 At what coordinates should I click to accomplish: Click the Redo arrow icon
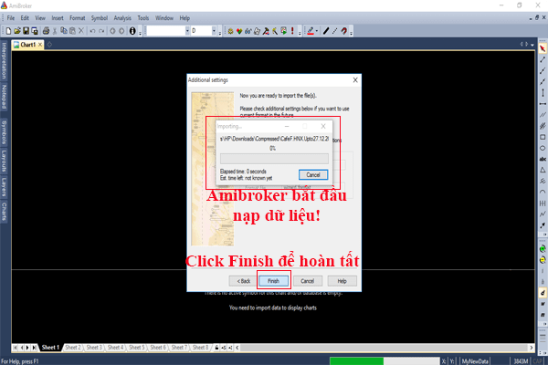pos(101,31)
